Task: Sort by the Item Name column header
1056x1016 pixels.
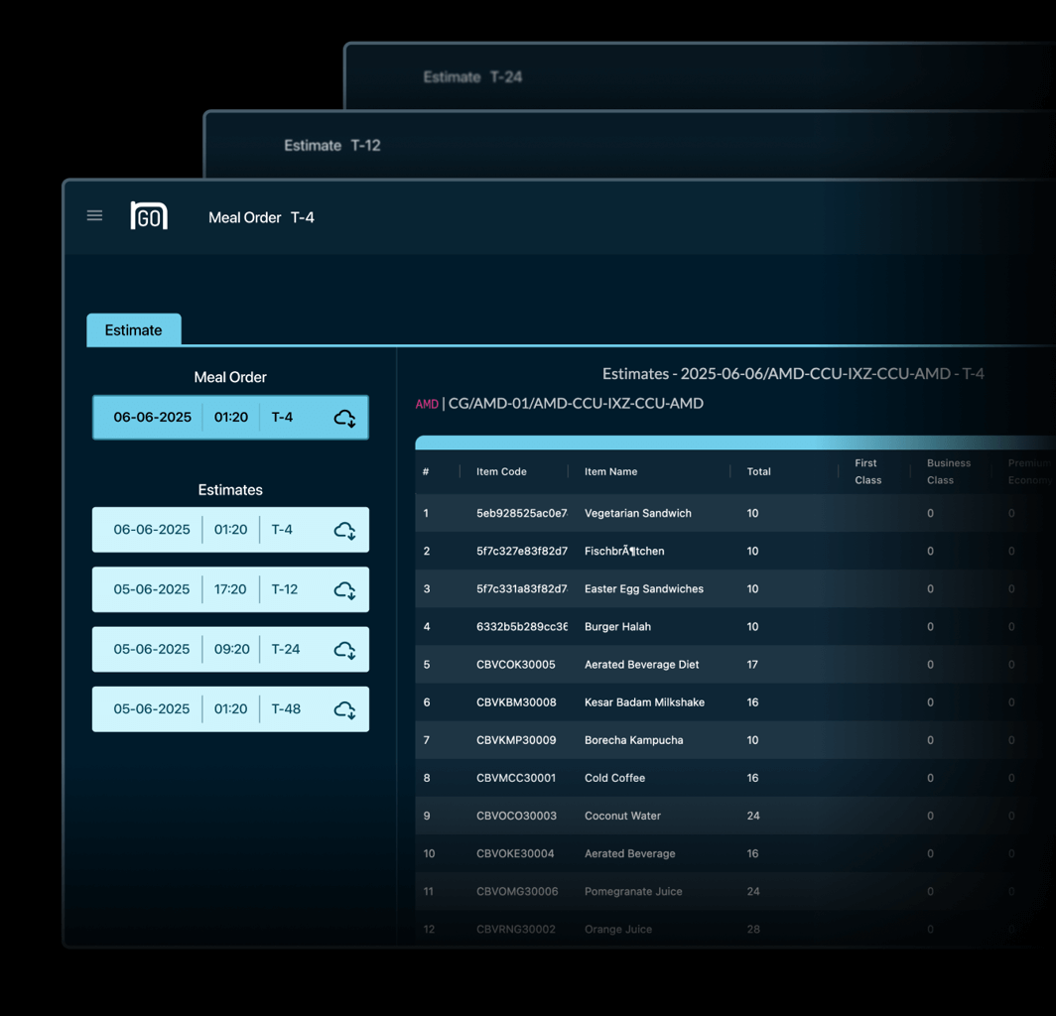Action: tap(610, 471)
